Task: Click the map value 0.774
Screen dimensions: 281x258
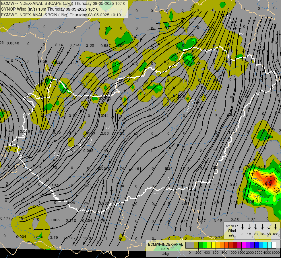Action: point(75,45)
